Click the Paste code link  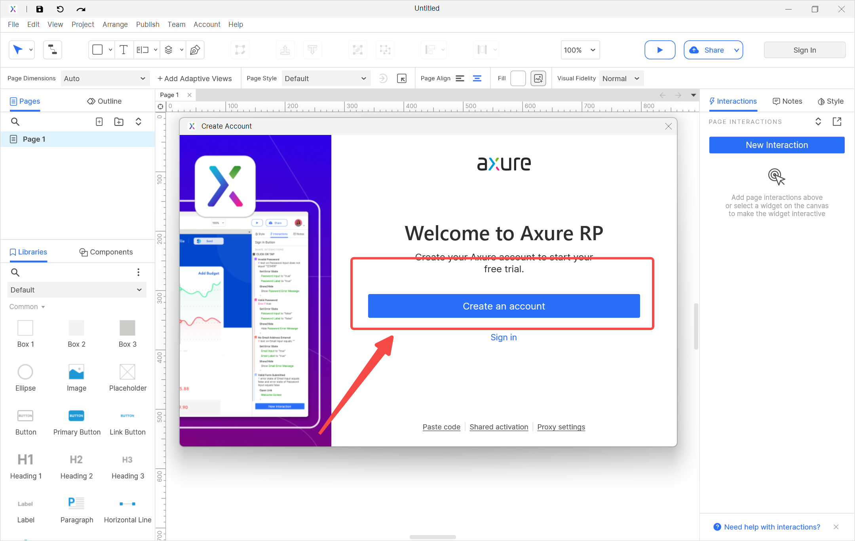pos(441,427)
